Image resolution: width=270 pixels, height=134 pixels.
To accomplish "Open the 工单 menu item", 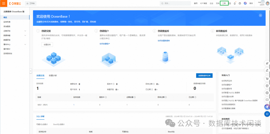I will coord(224,3).
